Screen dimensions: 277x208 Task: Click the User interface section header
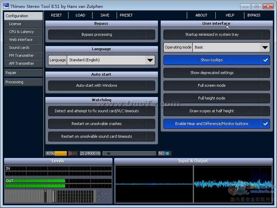tap(217, 24)
